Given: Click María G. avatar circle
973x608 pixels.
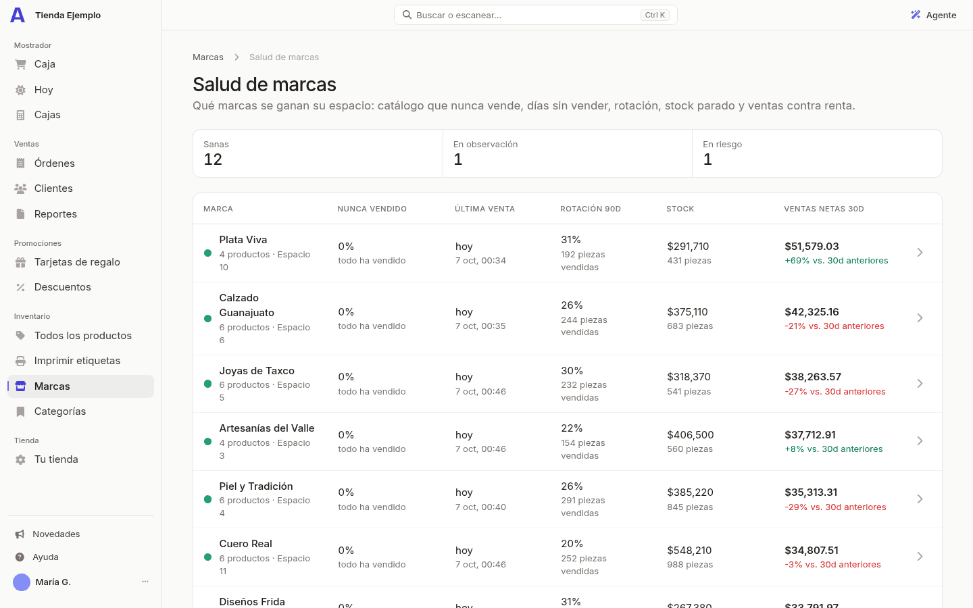Looking at the screenshot, I should (x=22, y=582).
